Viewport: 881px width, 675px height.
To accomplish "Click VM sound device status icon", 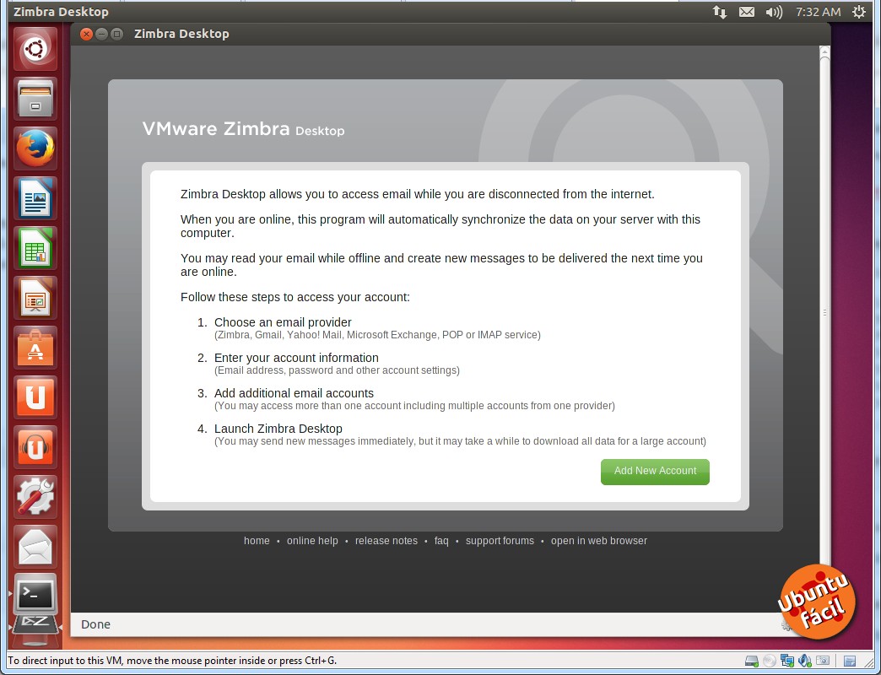I will (805, 661).
